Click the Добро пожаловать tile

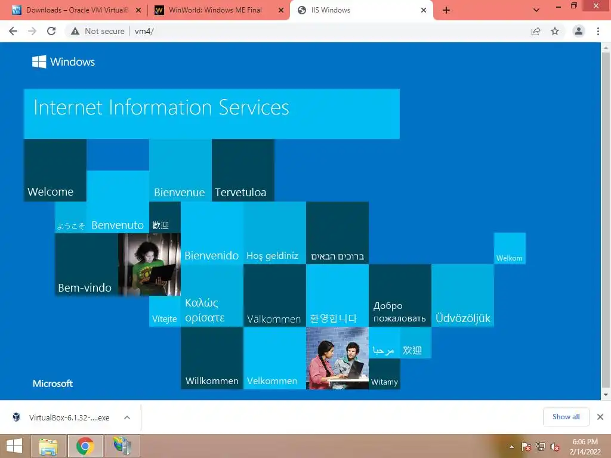click(x=400, y=296)
